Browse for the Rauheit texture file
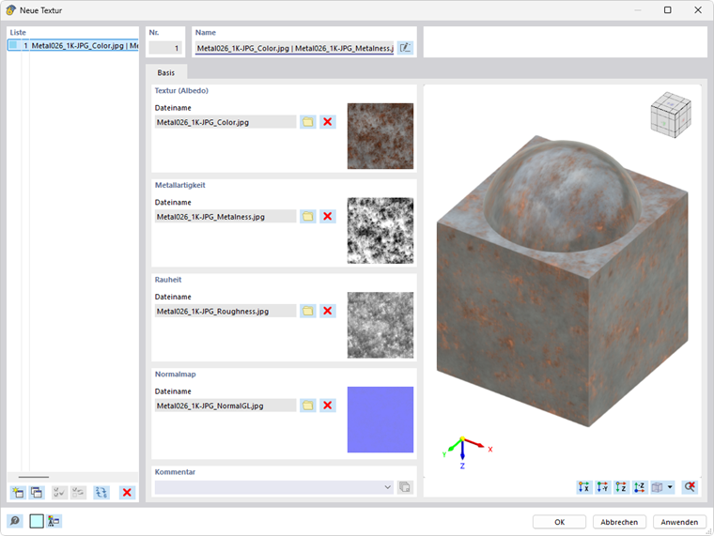 pos(308,312)
